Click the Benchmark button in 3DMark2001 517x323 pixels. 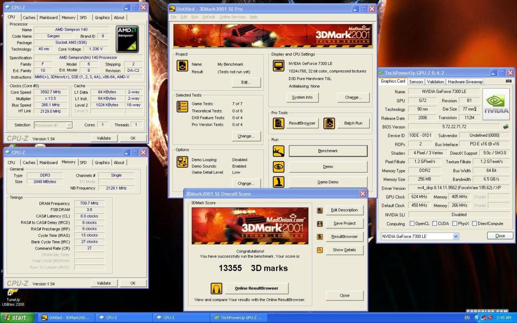point(328,151)
